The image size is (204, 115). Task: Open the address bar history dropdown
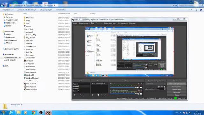pyautogui.click(x=173, y=5)
